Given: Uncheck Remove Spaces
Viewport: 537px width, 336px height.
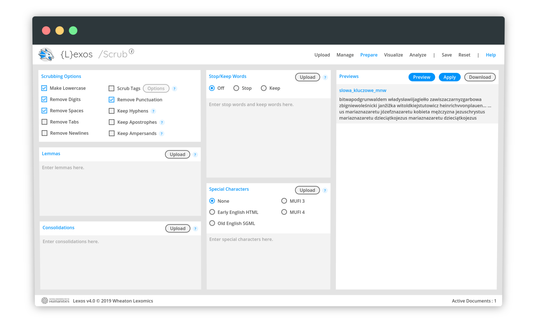Looking at the screenshot, I should (x=44, y=111).
